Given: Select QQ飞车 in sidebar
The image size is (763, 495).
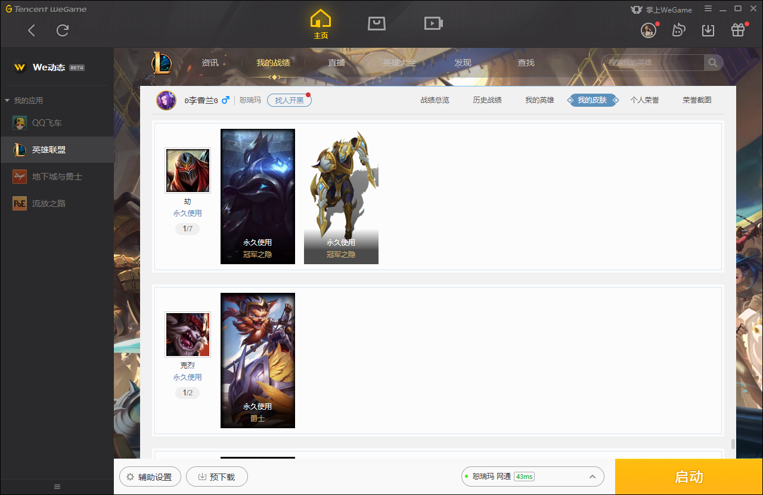Looking at the screenshot, I should [57, 123].
